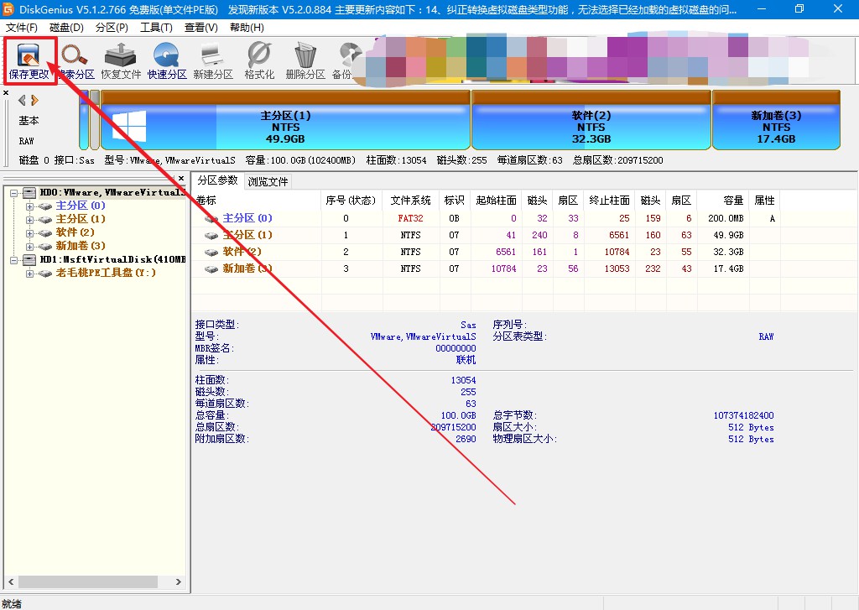Select 软件 (2) row name in partition table
Image resolution: width=859 pixels, height=610 pixels.
242,252
